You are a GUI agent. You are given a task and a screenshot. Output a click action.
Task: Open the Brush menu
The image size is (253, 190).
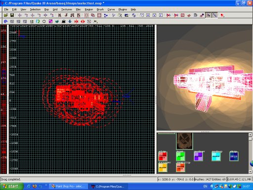click(x=100, y=9)
